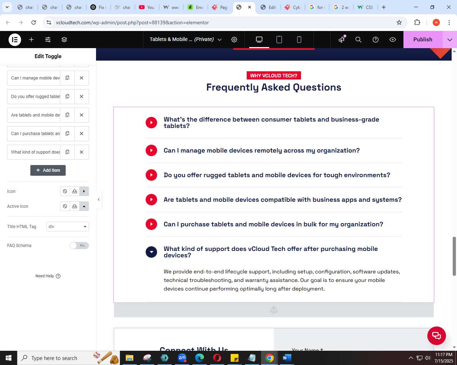The height and width of the screenshot is (365, 457).
Task: Remove 'Can I purchase tablets an' item
Action: tap(81, 133)
